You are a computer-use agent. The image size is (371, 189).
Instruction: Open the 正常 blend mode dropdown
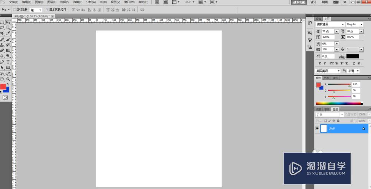click(x=329, y=115)
